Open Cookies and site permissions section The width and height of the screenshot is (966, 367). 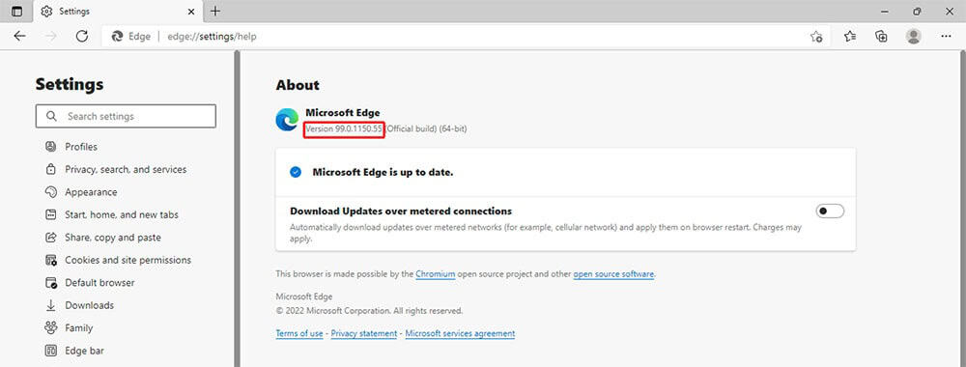click(128, 260)
